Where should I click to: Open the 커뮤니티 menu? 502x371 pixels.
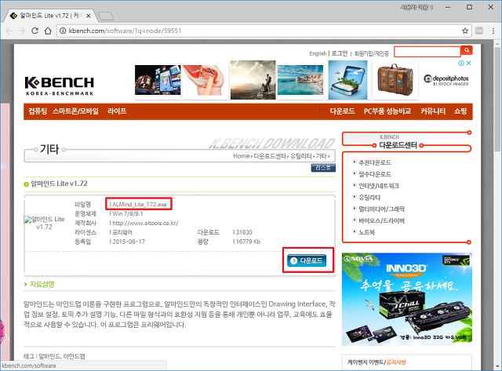click(433, 111)
